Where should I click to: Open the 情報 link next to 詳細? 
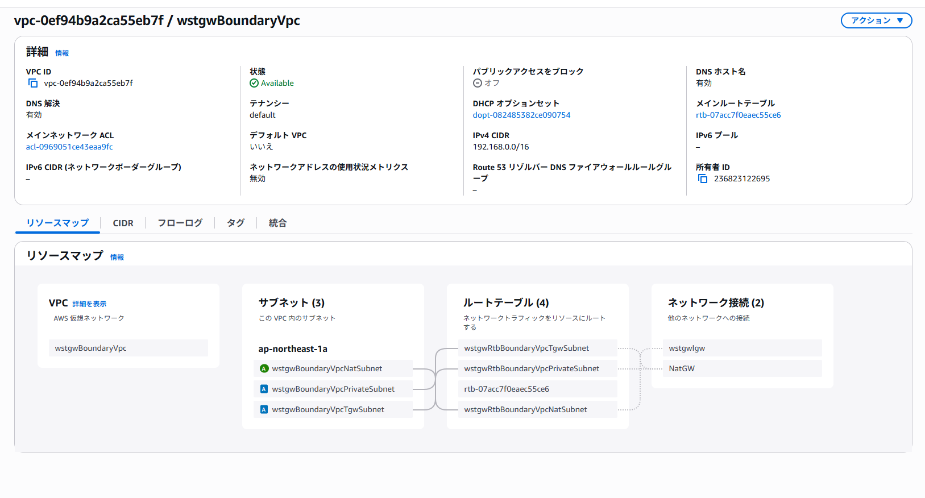(62, 53)
